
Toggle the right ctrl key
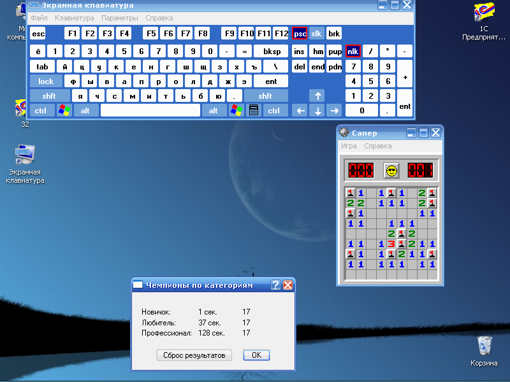pos(274,110)
